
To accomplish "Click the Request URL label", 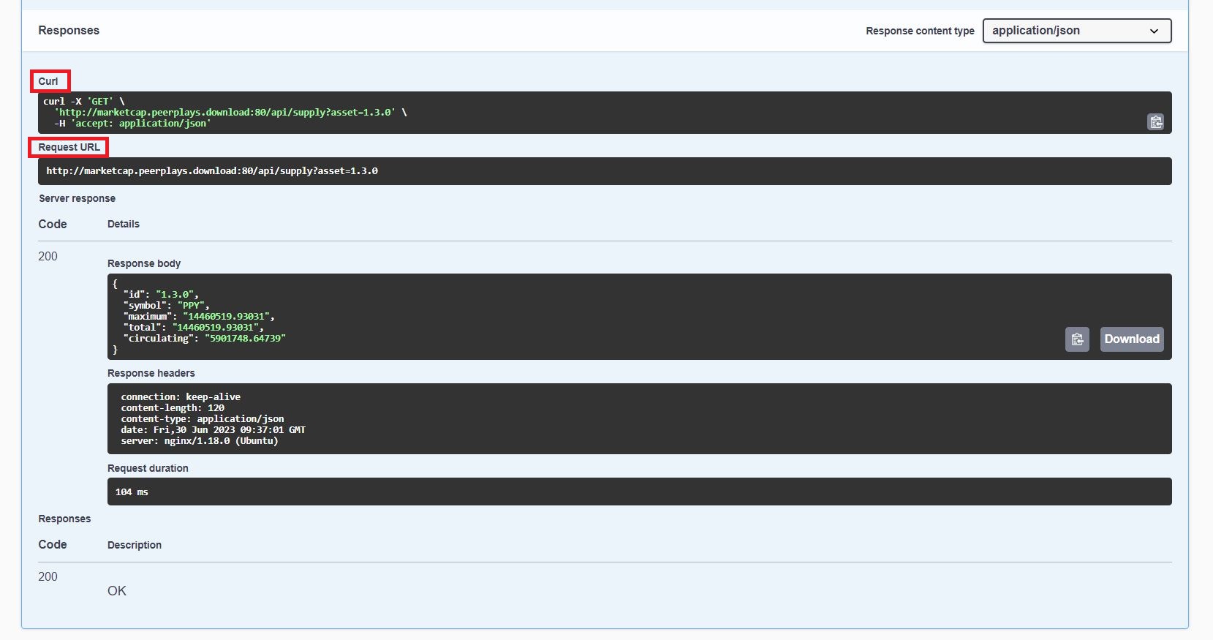I will coord(69,147).
